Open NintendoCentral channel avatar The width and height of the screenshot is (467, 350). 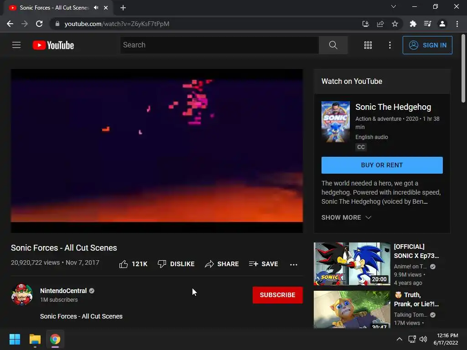click(x=22, y=294)
